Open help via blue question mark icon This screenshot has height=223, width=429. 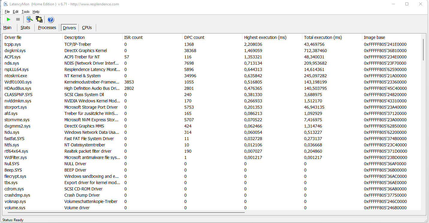point(51,20)
